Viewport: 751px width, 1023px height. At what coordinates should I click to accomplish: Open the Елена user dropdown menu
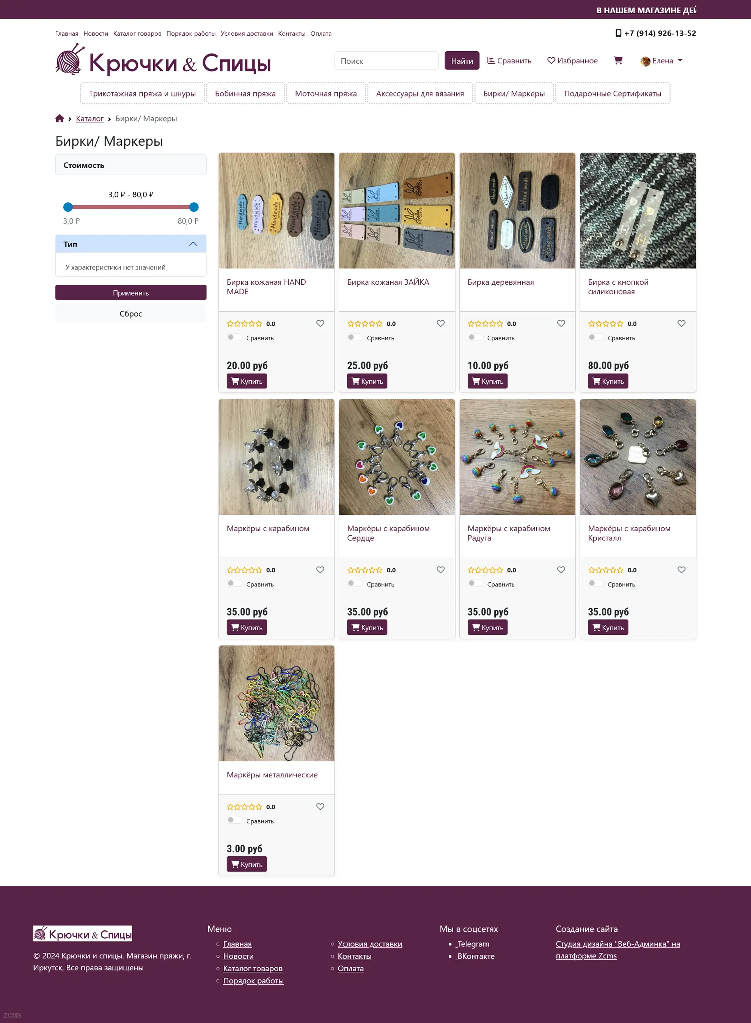(661, 60)
